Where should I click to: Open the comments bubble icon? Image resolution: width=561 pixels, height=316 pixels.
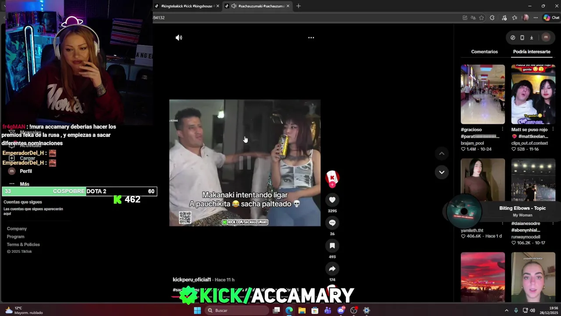332,223
